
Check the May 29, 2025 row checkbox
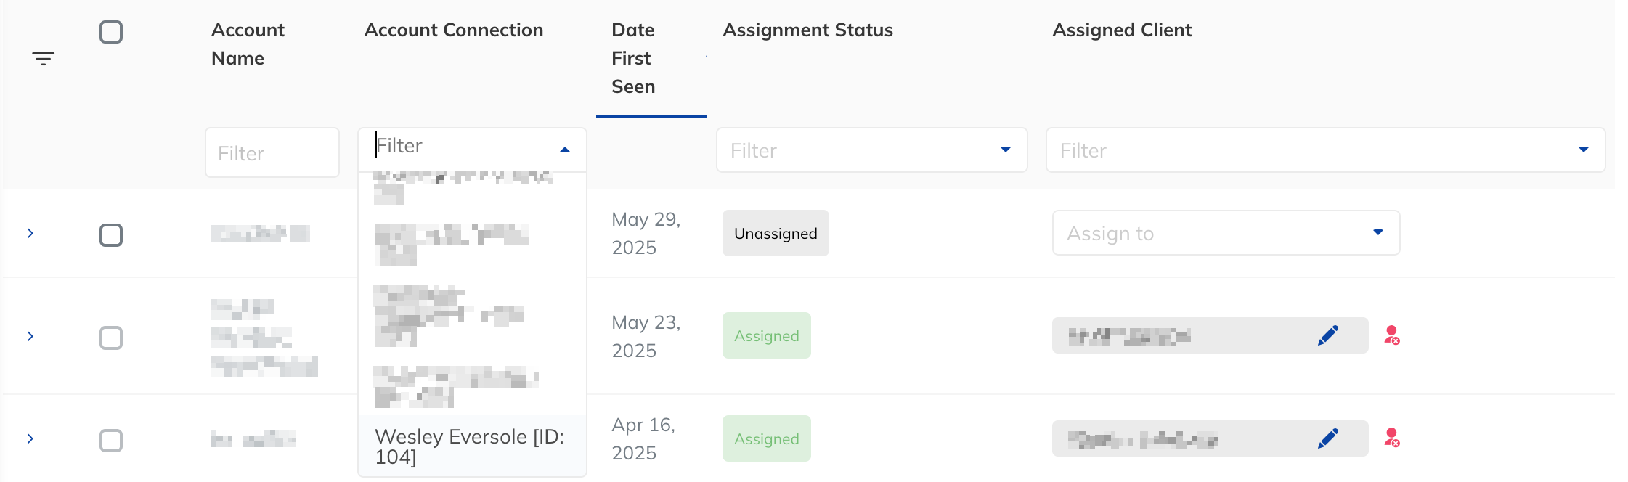click(x=111, y=235)
